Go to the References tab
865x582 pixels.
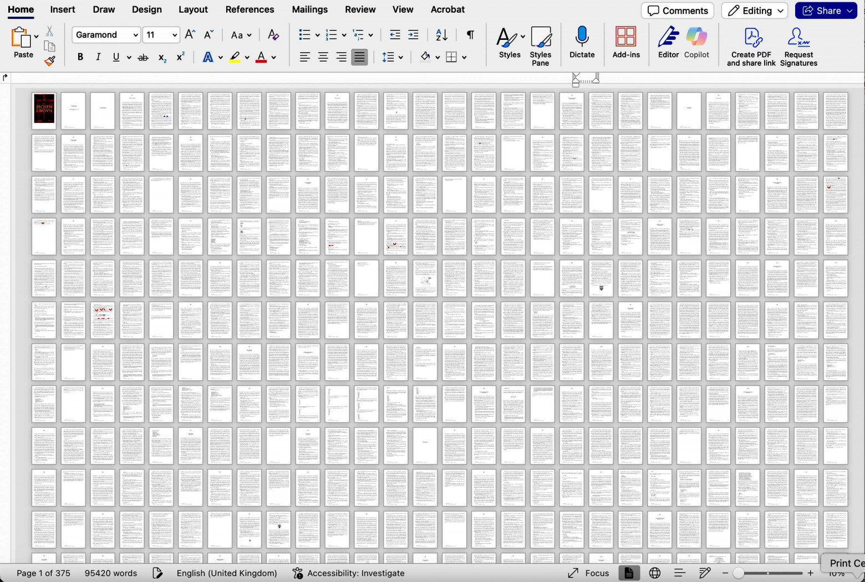[250, 9]
